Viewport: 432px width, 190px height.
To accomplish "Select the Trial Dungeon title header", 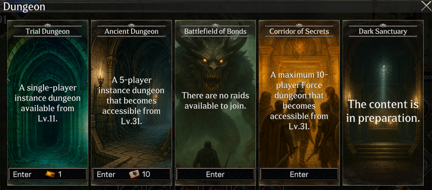I will point(48,31).
